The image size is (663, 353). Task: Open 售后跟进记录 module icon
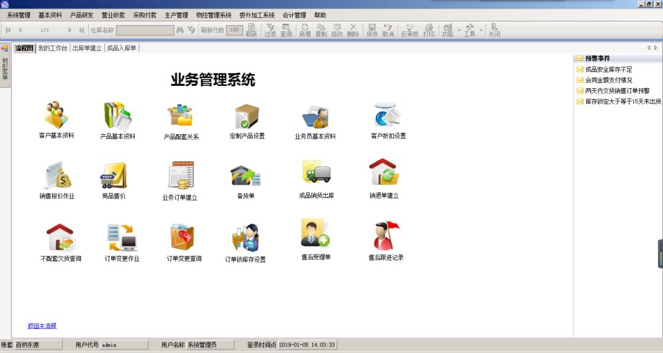pyautogui.click(x=386, y=235)
